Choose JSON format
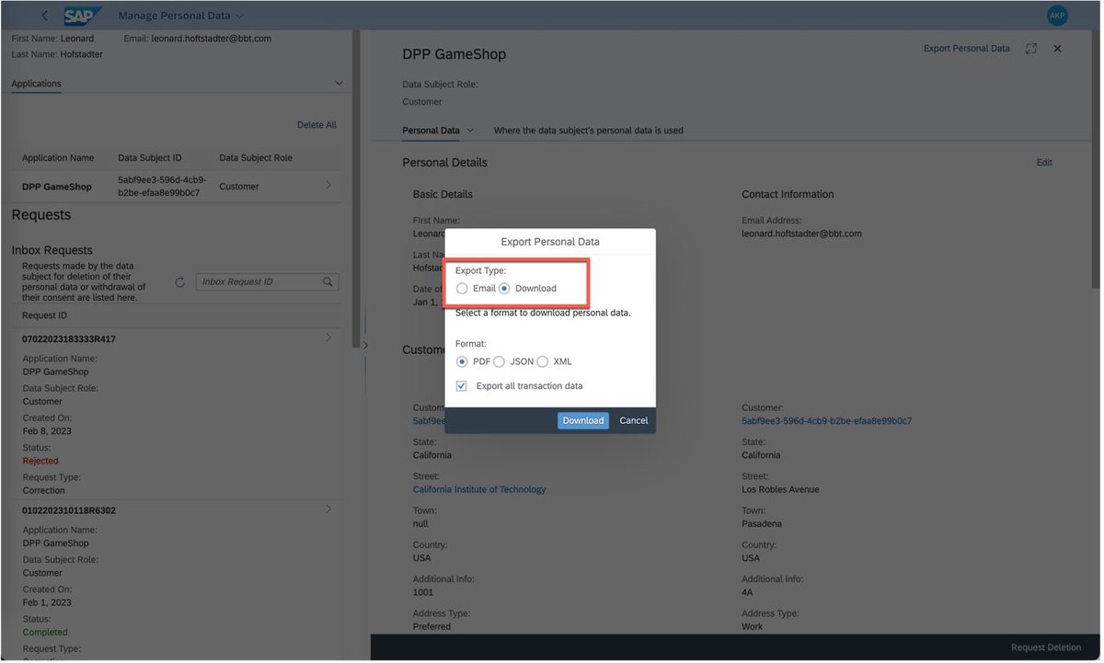This screenshot has height=663, width=1104. tap(499, 362)
